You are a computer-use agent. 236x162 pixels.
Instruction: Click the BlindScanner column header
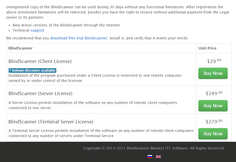tap(21, 48)
